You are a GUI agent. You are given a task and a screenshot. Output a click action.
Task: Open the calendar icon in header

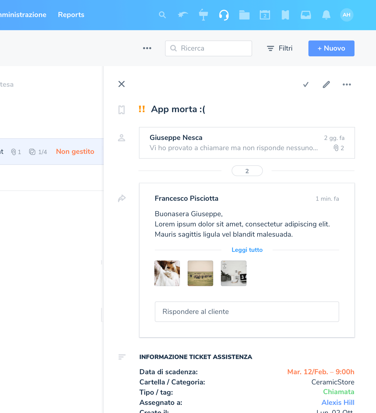265,15
